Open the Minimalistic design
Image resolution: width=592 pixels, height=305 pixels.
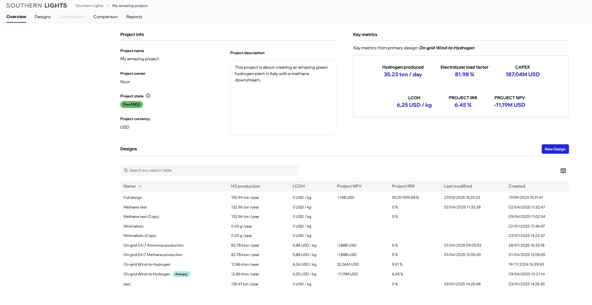click(x=344, y=226)
